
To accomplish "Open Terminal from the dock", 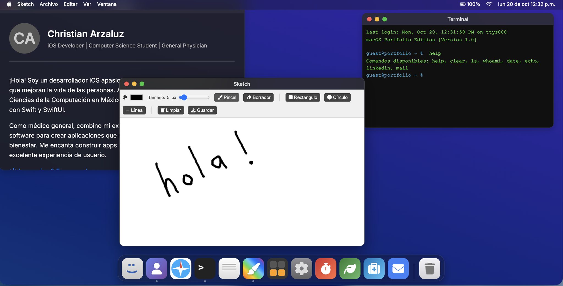I will [205, 268].
